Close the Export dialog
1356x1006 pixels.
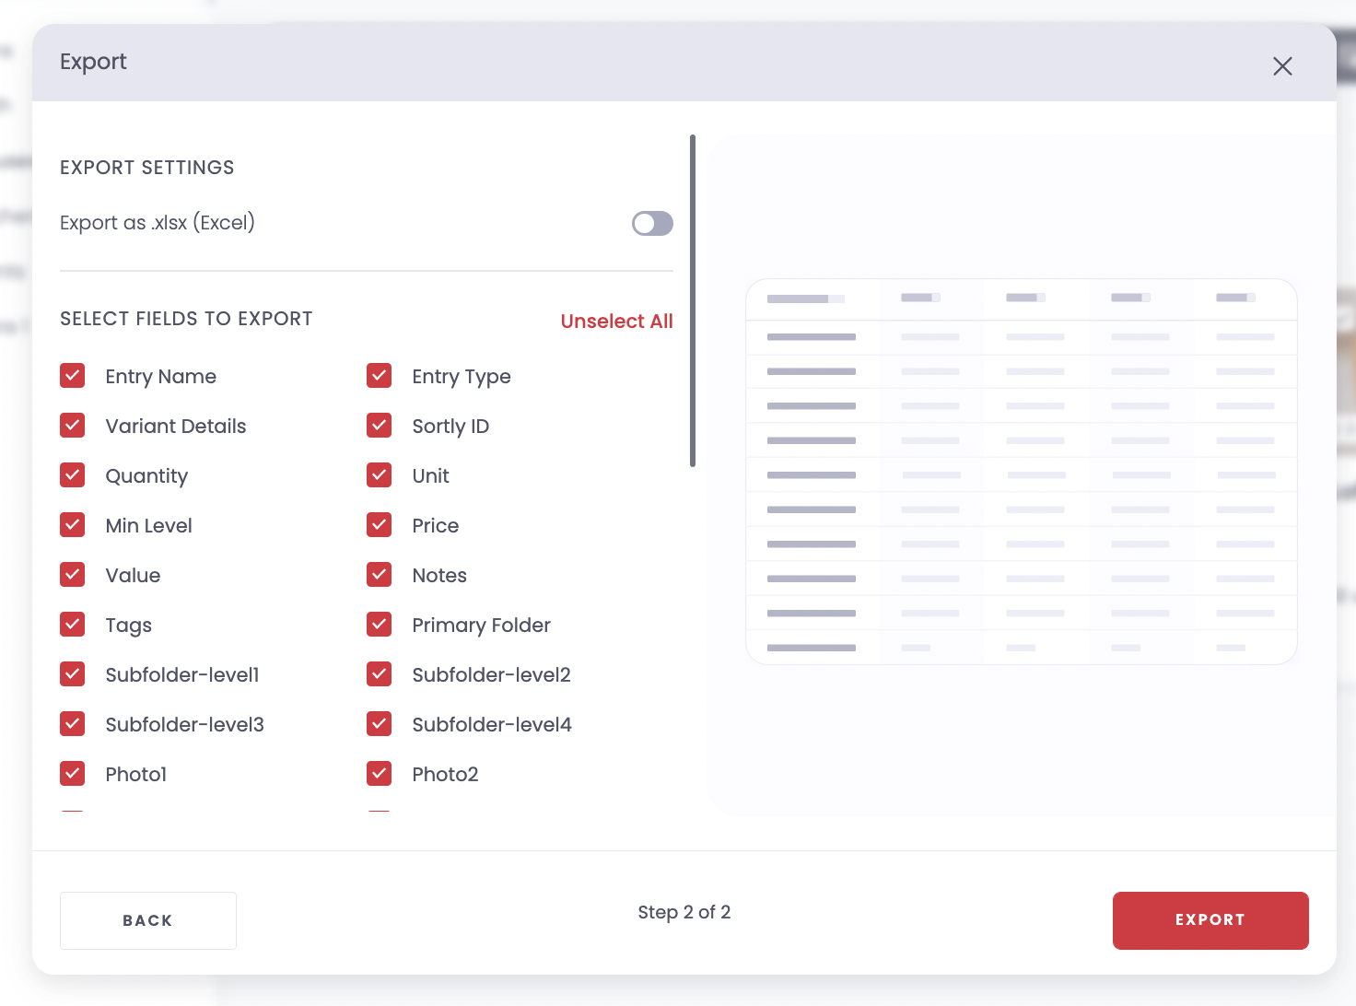pyautogui.click(x=1282, y=65)
